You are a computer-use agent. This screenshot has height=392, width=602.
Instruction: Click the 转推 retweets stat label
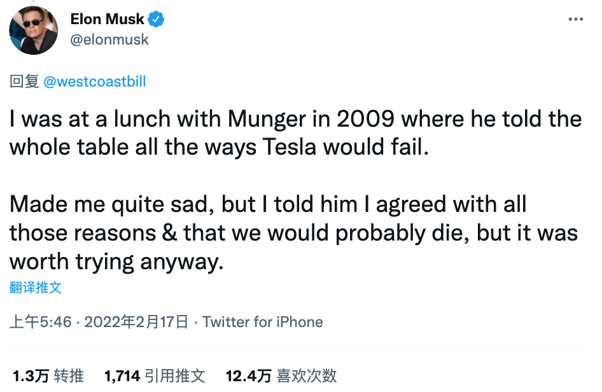tap(70, 375)
